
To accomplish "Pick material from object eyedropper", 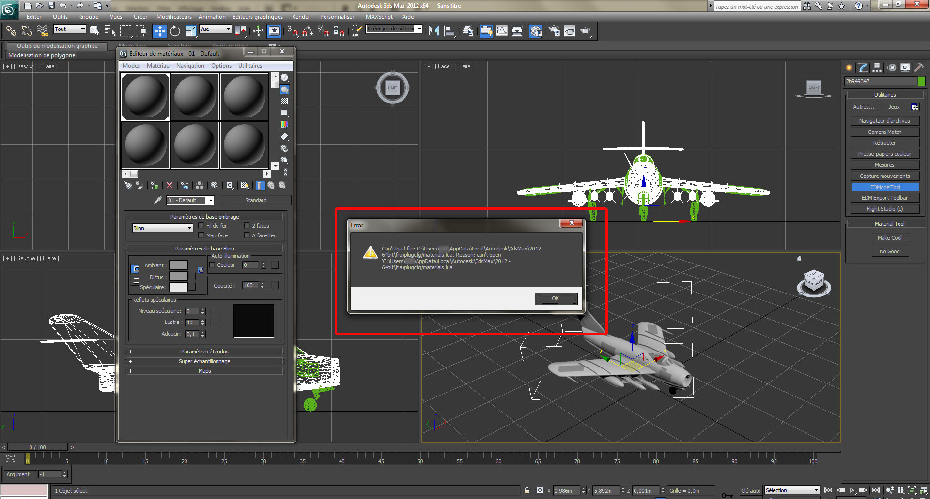I will pyautogui.click(x=157, y=200).
